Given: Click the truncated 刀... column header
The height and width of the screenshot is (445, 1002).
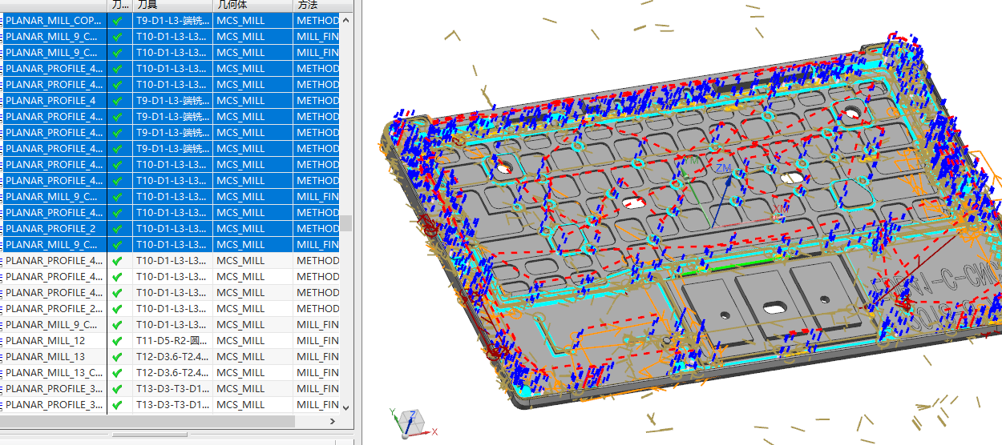Looking at the screenshot, I should [119, 5].
